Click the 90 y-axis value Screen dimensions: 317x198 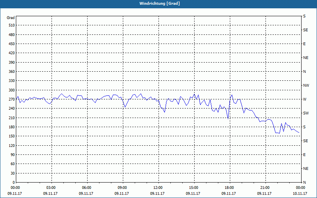click(13, 155)
